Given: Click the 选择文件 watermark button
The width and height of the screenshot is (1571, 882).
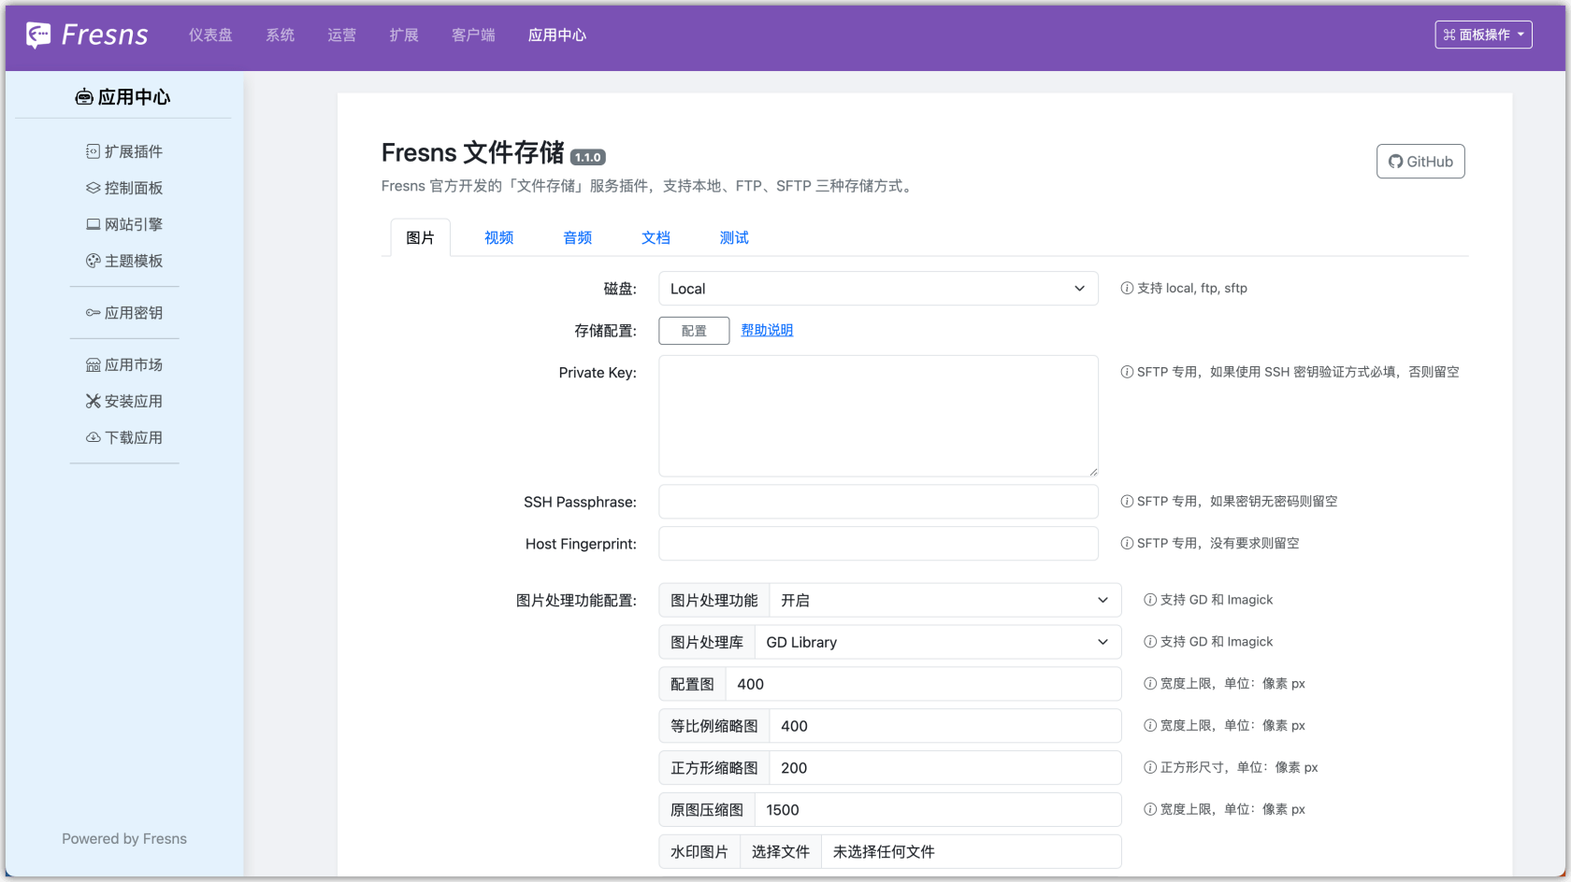Looking at the screenshot, I should [781, 851].
